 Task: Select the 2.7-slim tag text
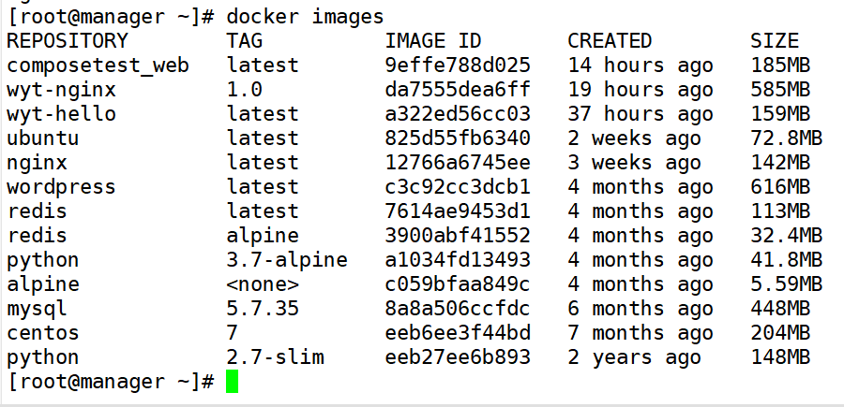coord(275,357)
